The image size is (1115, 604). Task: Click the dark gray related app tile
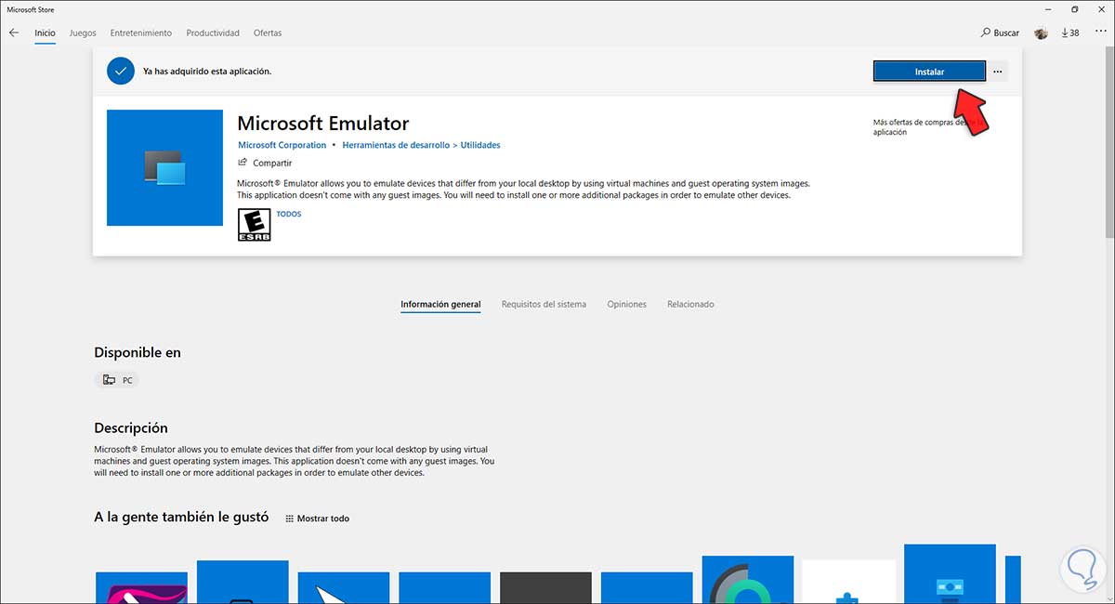coord(545,587)
